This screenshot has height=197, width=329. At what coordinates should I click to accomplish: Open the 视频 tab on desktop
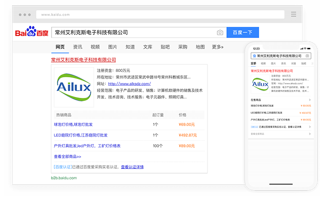(95, 47)
